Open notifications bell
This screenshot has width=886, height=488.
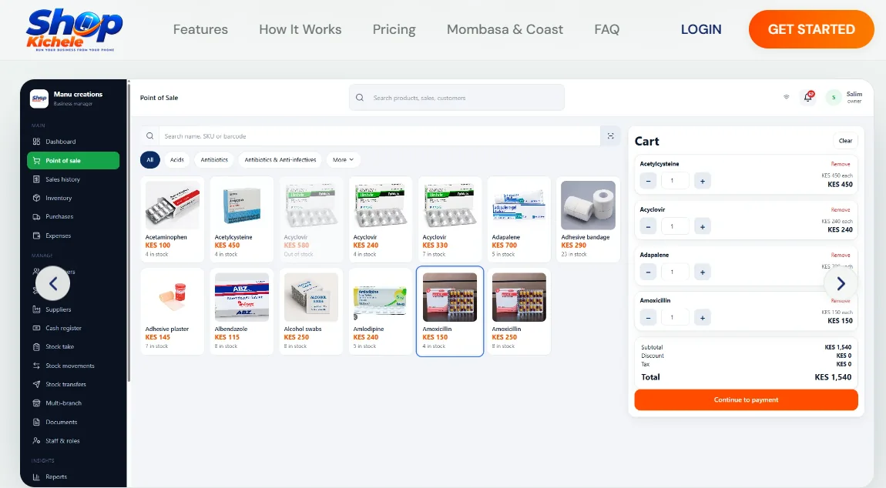tap(808, 97)
